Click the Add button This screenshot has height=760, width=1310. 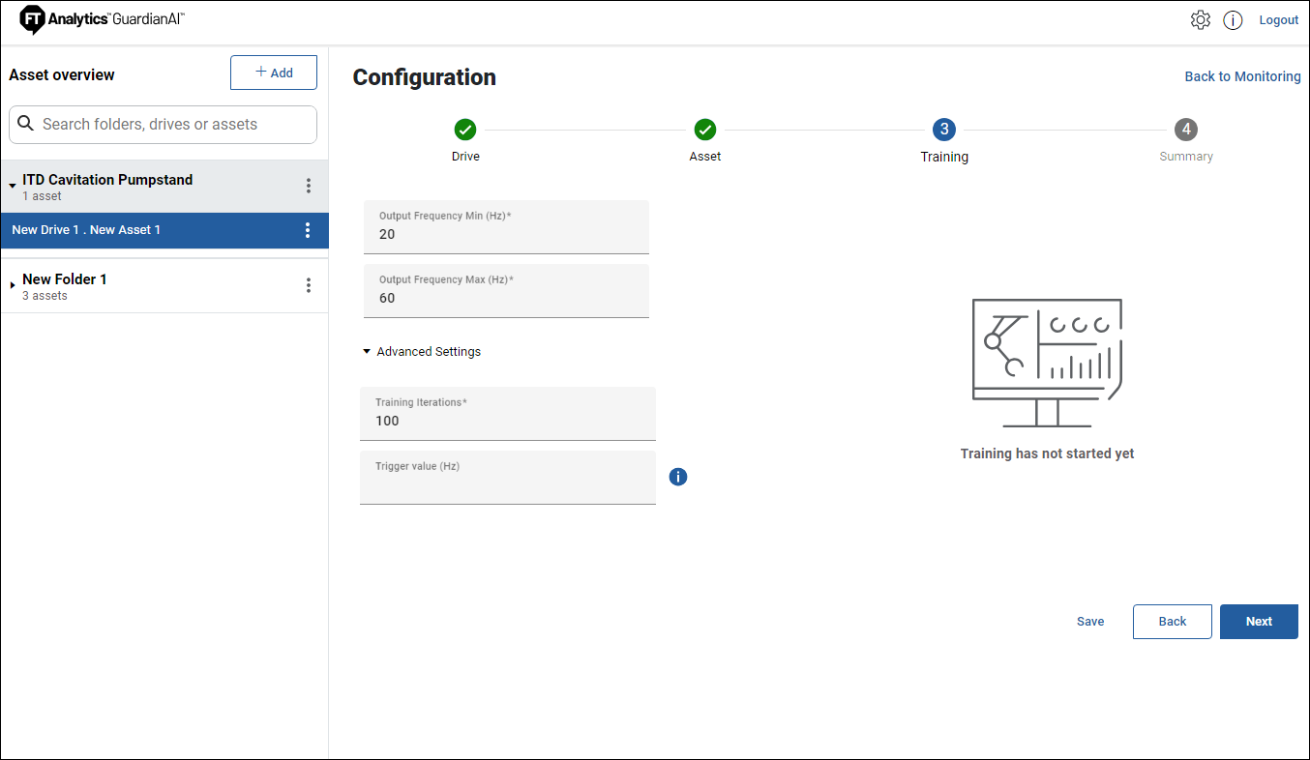[274, 73]
